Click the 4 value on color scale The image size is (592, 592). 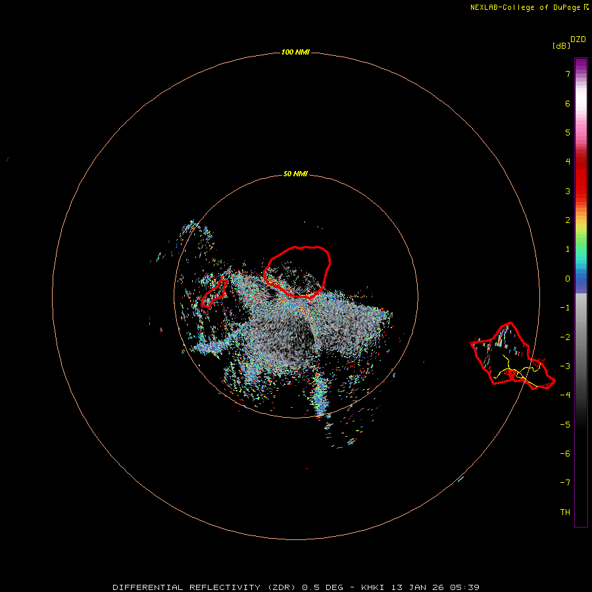click(x=568, y=162)
